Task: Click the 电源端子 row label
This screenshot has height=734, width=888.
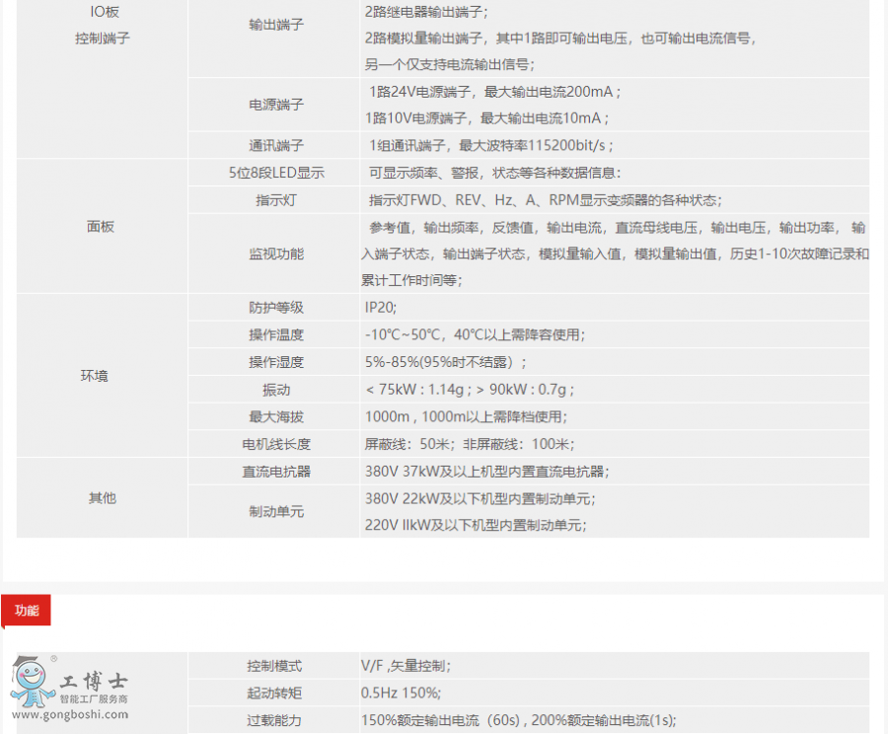Action: pyautogui.click(x=276, y=105)
